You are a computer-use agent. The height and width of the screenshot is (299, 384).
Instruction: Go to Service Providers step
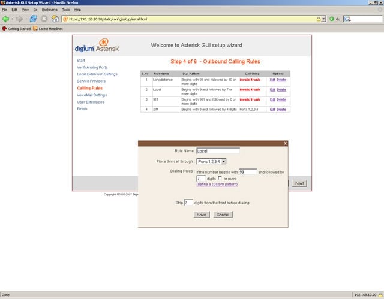click(x=91, y=81)
